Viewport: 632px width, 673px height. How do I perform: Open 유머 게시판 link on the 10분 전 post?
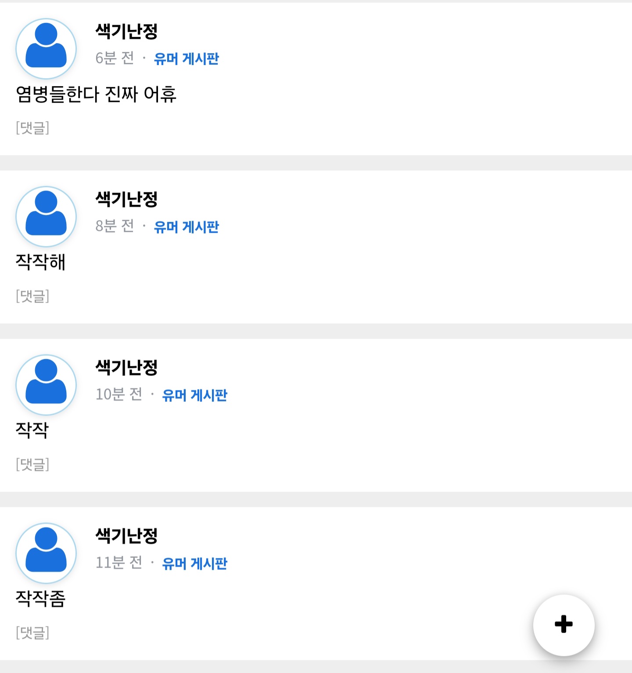point(194,395)
